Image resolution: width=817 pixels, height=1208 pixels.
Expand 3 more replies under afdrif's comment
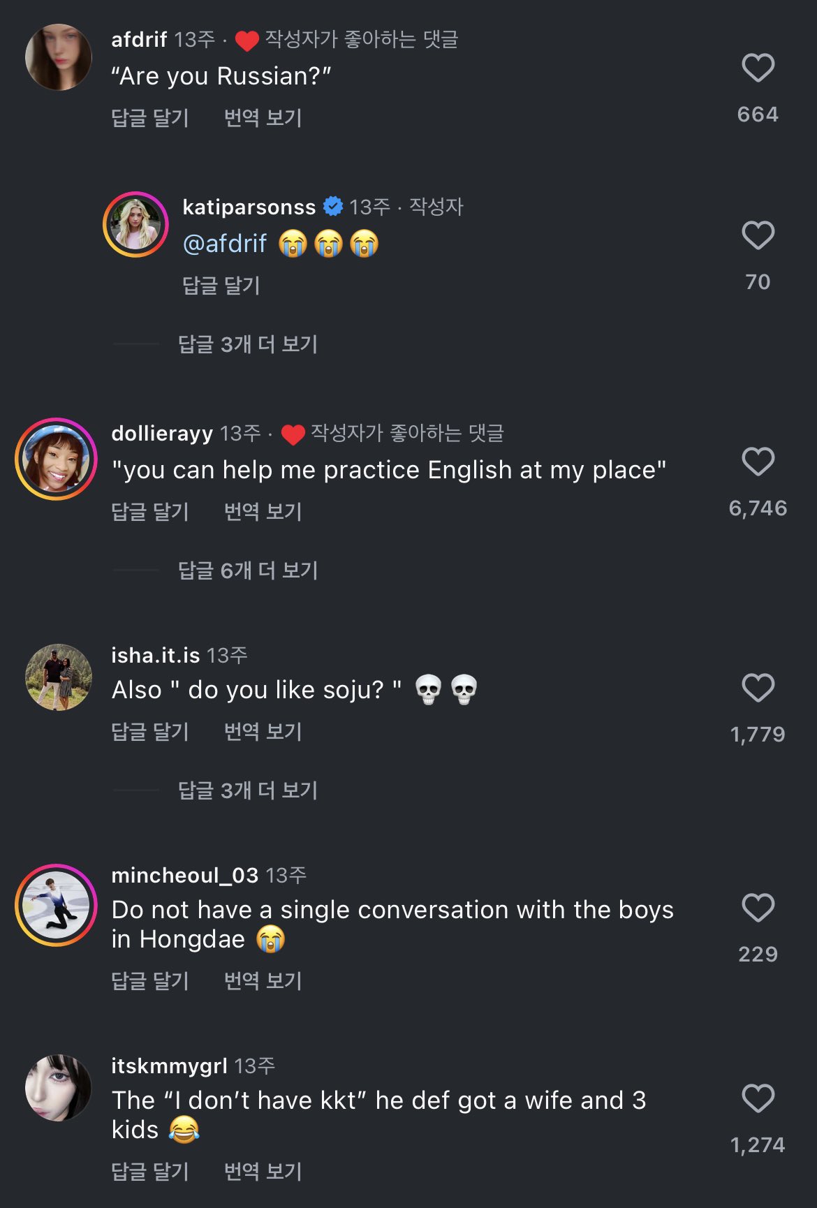pos(248,344)
